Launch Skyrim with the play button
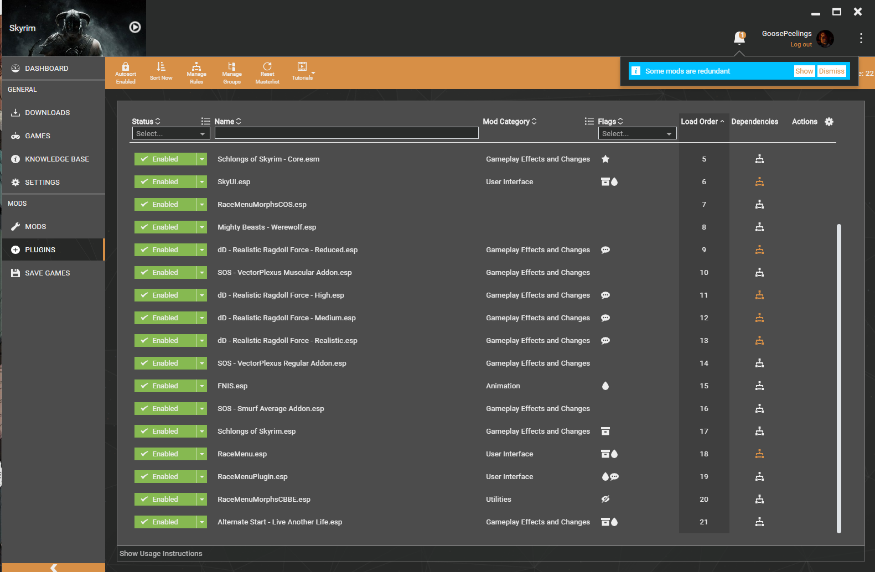This screenshot has width=875, height=572. pos(135,27)
